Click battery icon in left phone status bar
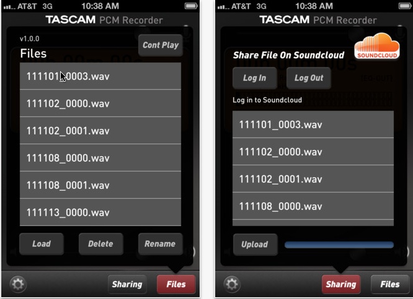The image size is (413, 299). (x=191, y=6)
